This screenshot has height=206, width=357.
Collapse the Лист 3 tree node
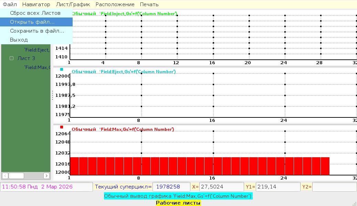(x=11, y=58)
